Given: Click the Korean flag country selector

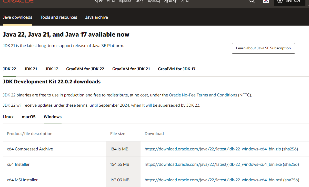Looking at the screenshot, I should pos(266,1).
